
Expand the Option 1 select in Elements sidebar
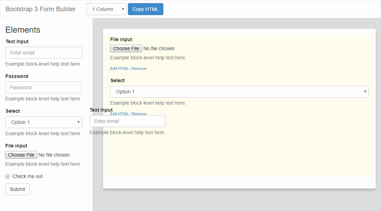click(x=43, y=122)
